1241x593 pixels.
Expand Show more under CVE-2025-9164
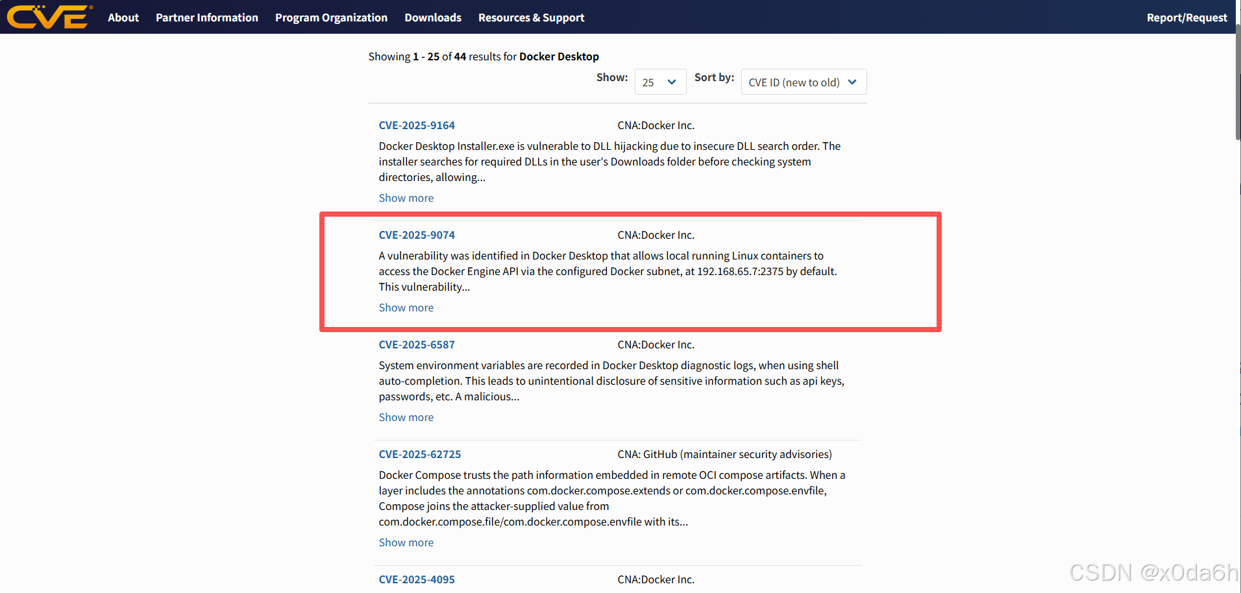coord(406,198)
